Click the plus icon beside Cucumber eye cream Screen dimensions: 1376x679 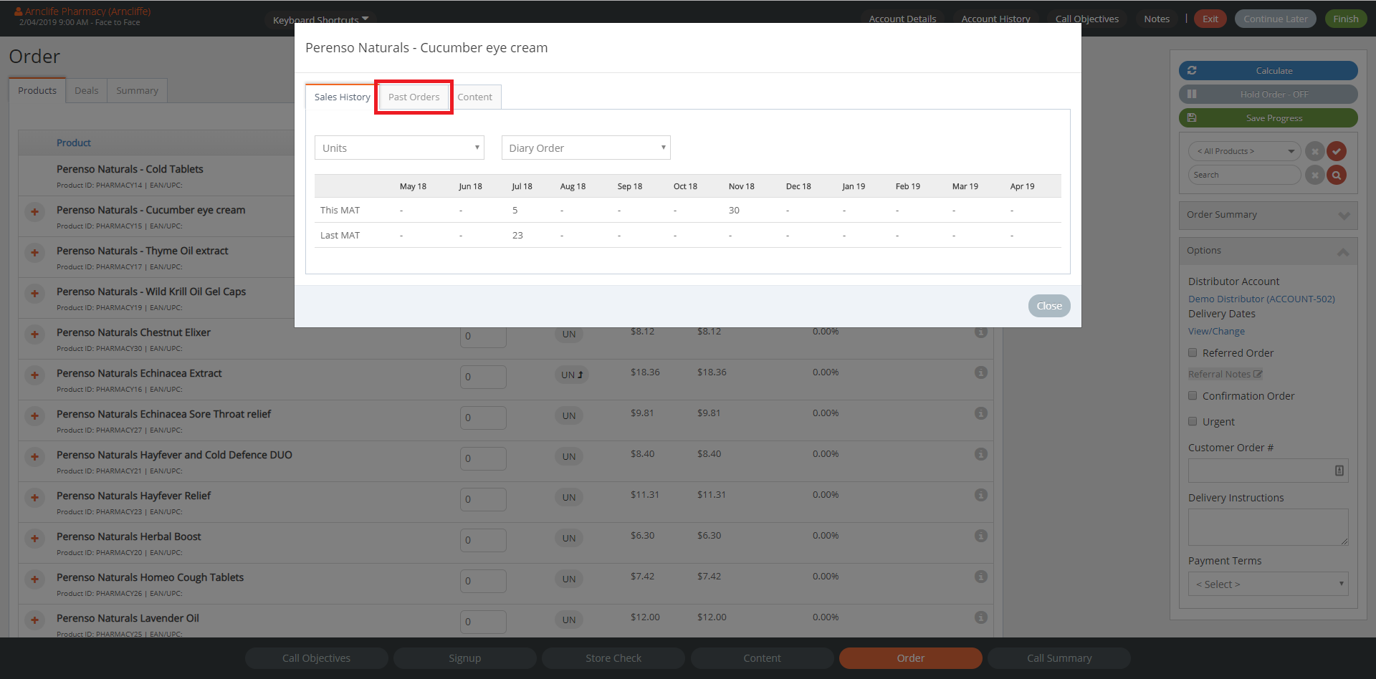pos(34,212)
